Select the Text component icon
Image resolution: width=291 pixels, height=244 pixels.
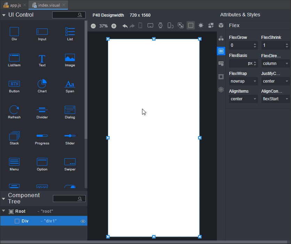[x=42, y=59]
